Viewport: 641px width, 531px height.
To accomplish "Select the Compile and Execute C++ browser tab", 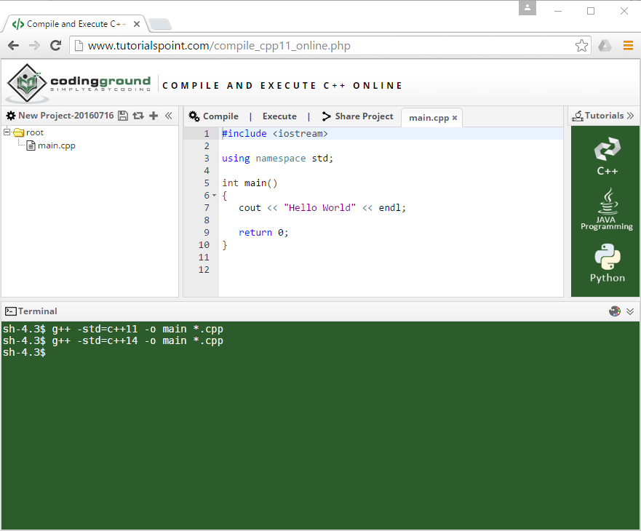I will click(x=76, y=24).
